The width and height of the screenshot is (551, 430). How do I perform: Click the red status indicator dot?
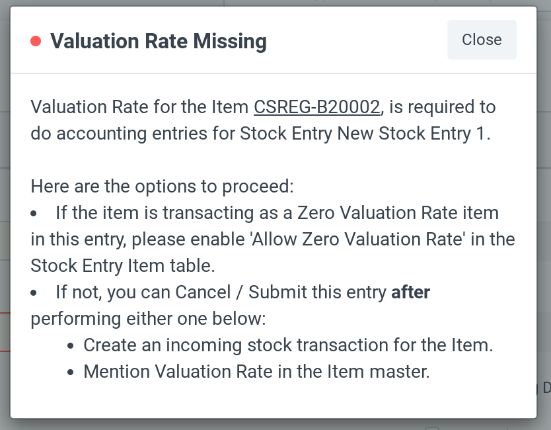click(x=35, y=40)
